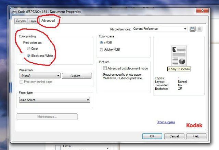Click the printer icon in title bar
Screen dimensions: 219x150
point(14,12)
